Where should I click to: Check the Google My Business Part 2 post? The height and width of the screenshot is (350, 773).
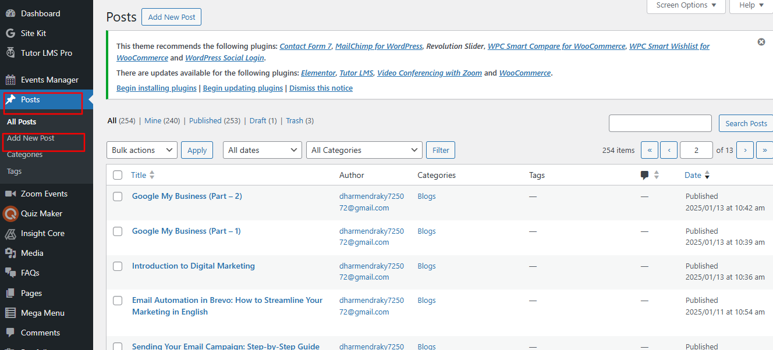(118, 197)
